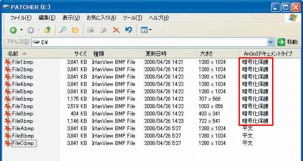Open the Back button history dropdown arrow

[x=21, y=30]
